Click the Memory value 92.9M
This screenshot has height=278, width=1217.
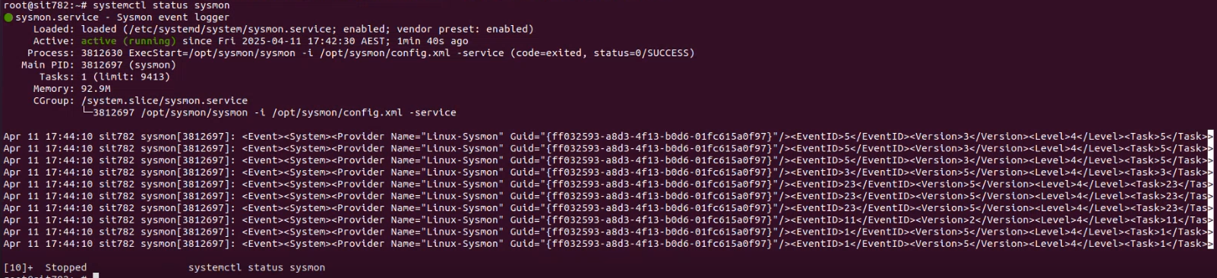point(96,89)
